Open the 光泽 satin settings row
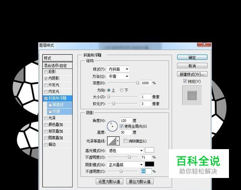This screenshot has width=241, height=190. (57, 118)
